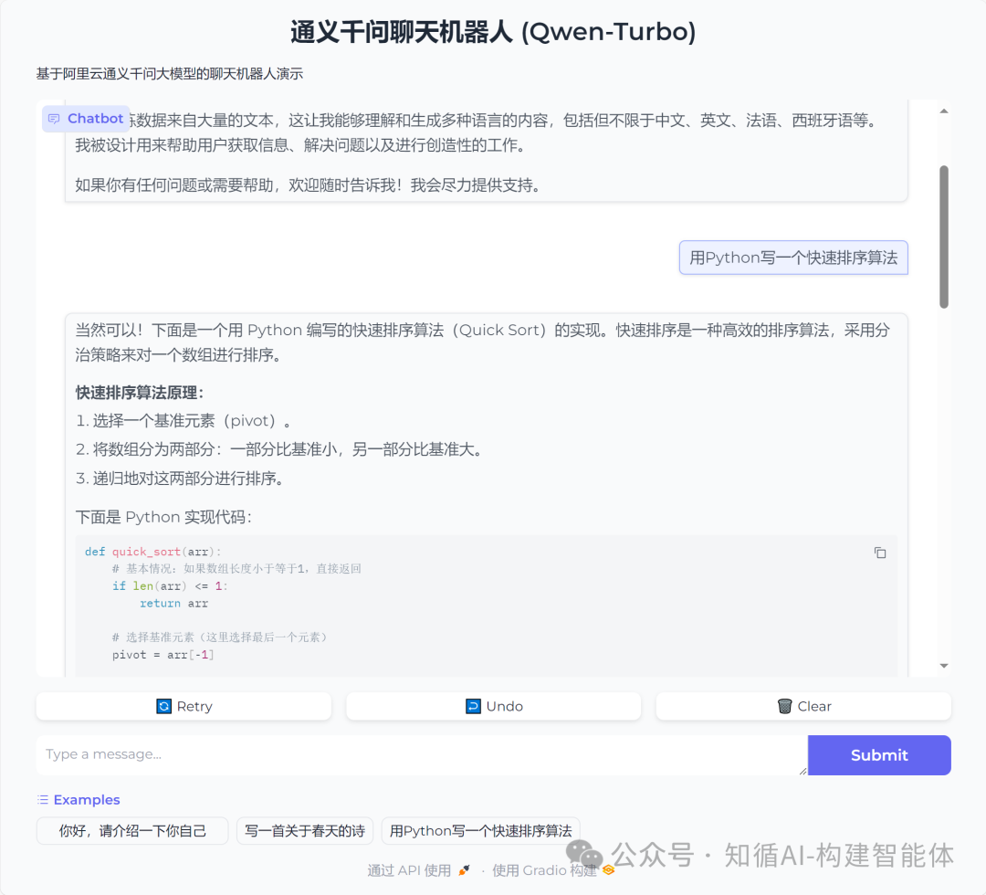
Task: Focus the Type a message input box
Action: click(x=421, y=754)
